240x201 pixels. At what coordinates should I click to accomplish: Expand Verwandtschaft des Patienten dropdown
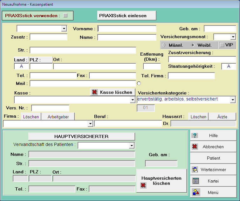point(132,146)
